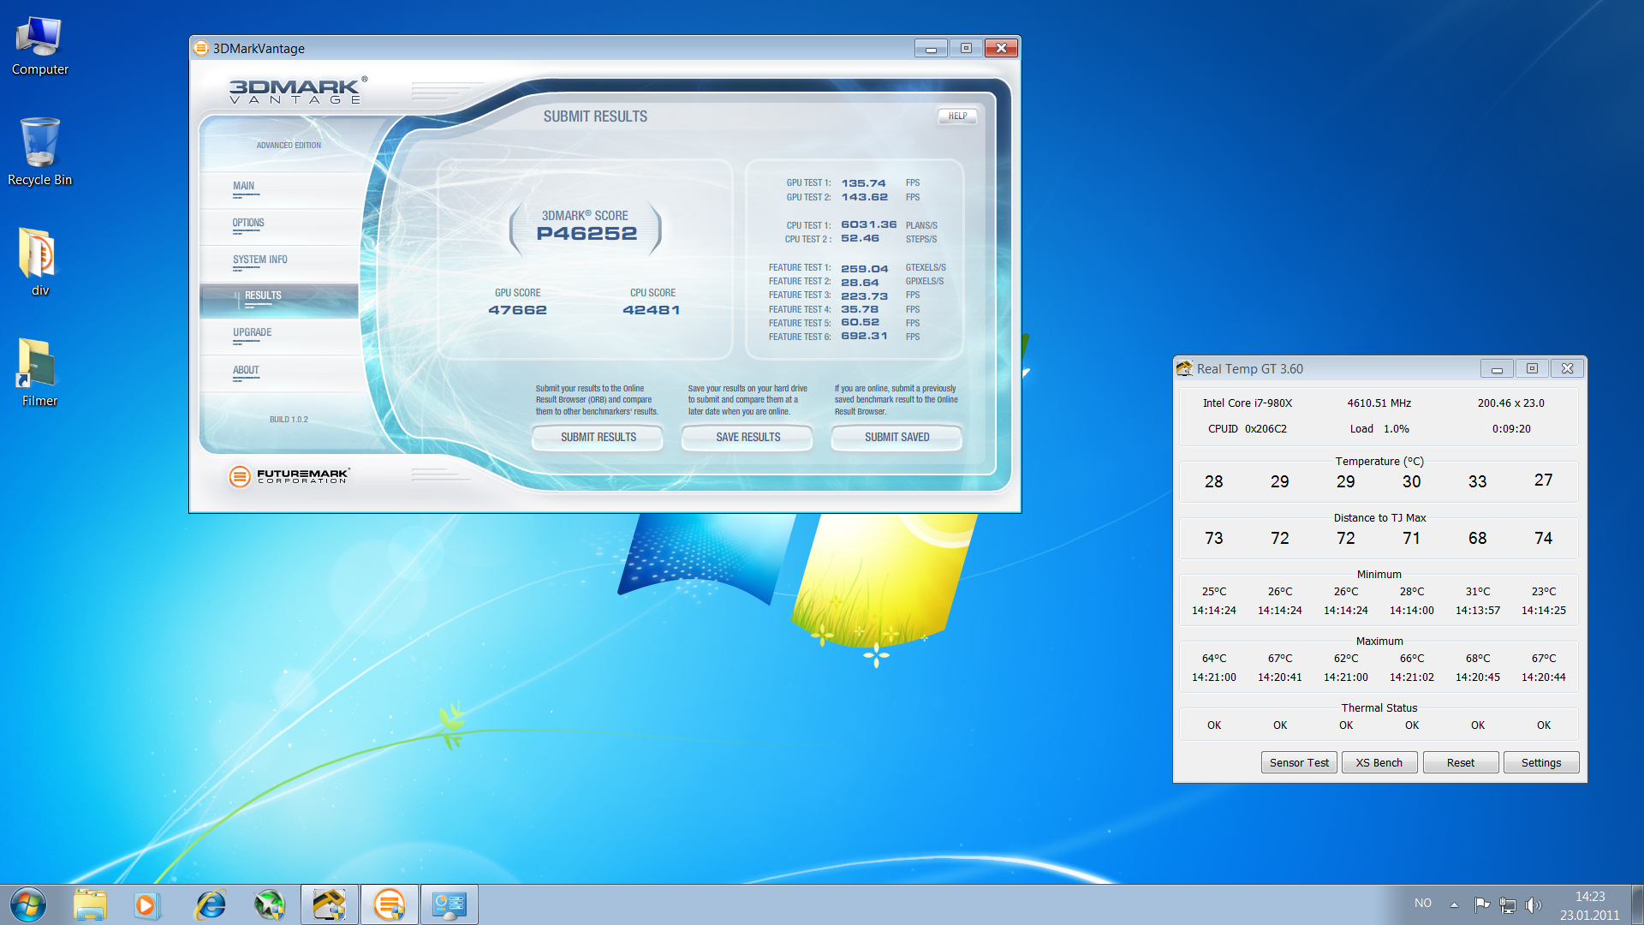Click XS Bench in Real Temp

[x=1379, y=762]
